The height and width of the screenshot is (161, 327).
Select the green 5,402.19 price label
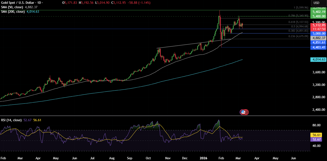point(318,12)
